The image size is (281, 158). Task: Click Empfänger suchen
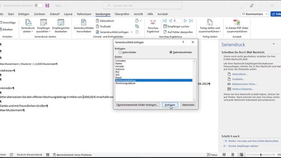pyautogui.click(x=177, y=26)
